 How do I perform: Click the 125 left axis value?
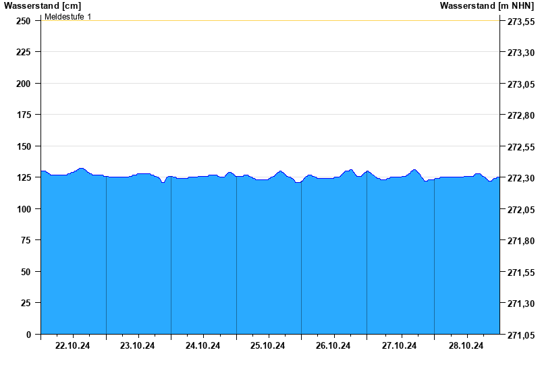coord(24,177)
